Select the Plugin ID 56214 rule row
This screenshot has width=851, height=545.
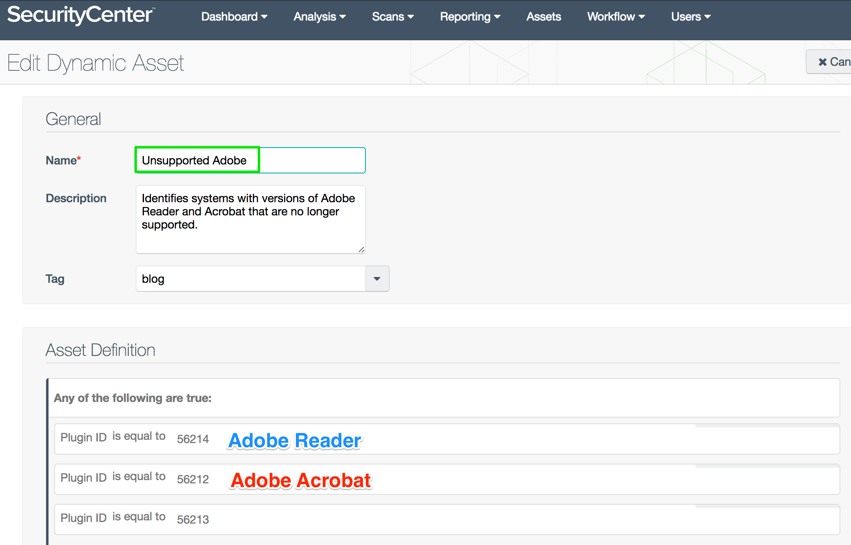click(x=447, y=439)
